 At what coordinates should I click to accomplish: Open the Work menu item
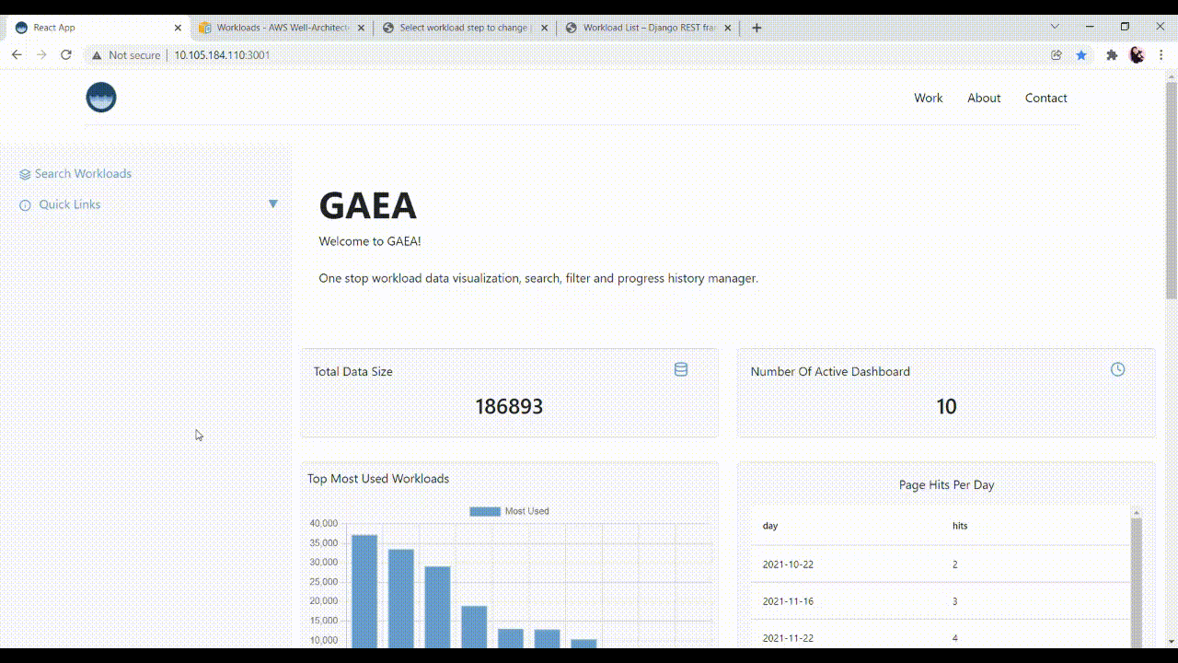tap(928, 98)
